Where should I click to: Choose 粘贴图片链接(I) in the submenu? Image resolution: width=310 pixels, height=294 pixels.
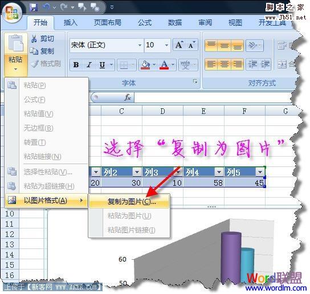129,230
